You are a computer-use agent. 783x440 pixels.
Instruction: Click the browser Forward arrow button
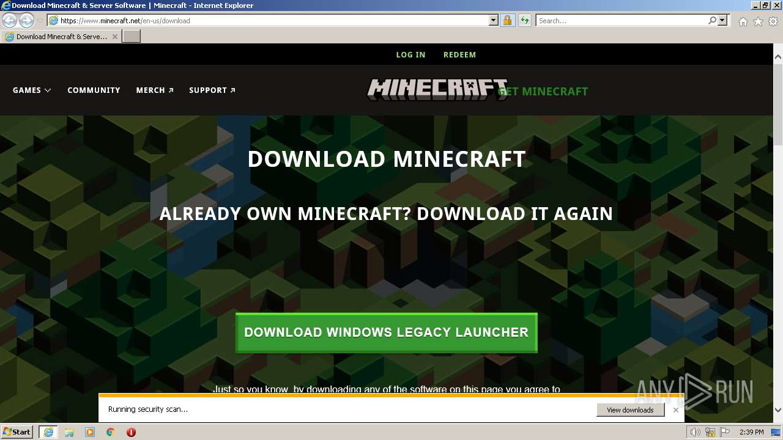(x=26, y=20)
